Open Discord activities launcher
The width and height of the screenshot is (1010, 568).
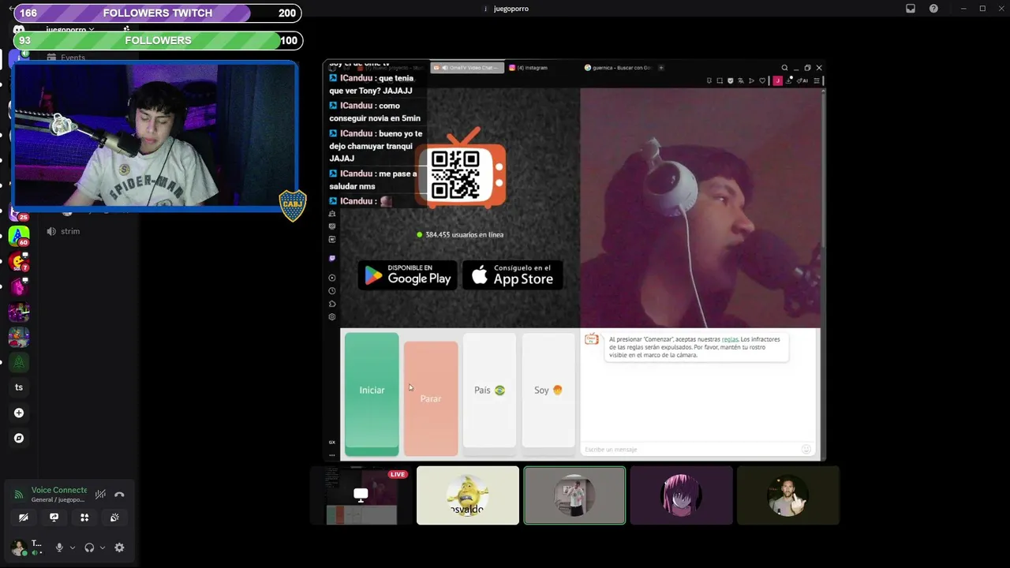pos(84,518)
